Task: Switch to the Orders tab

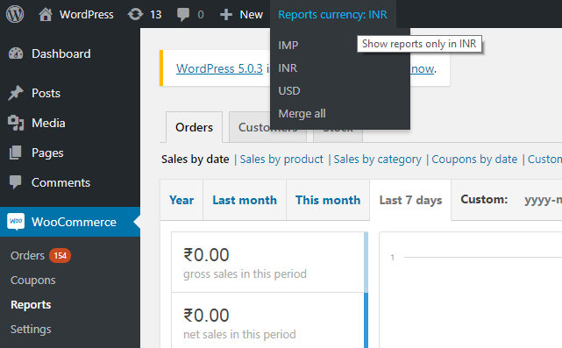Action: (x=194, y=127)
